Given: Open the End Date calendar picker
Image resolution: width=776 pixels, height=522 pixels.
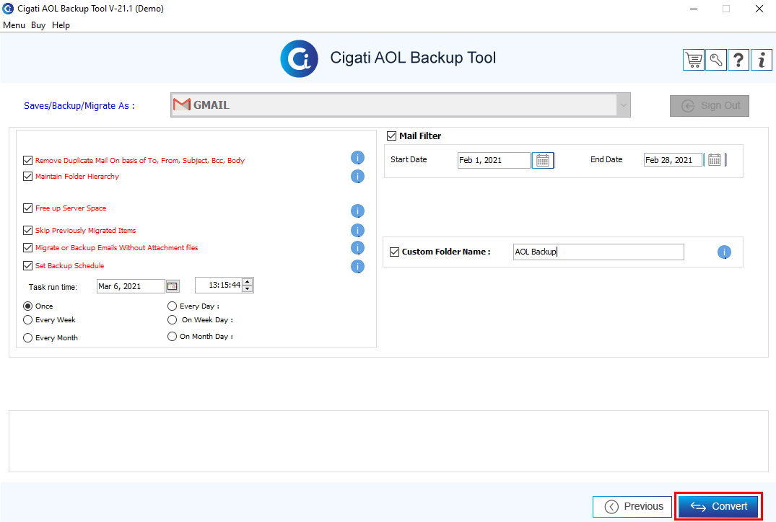Looking at the screenshot, I should (715, 159).
